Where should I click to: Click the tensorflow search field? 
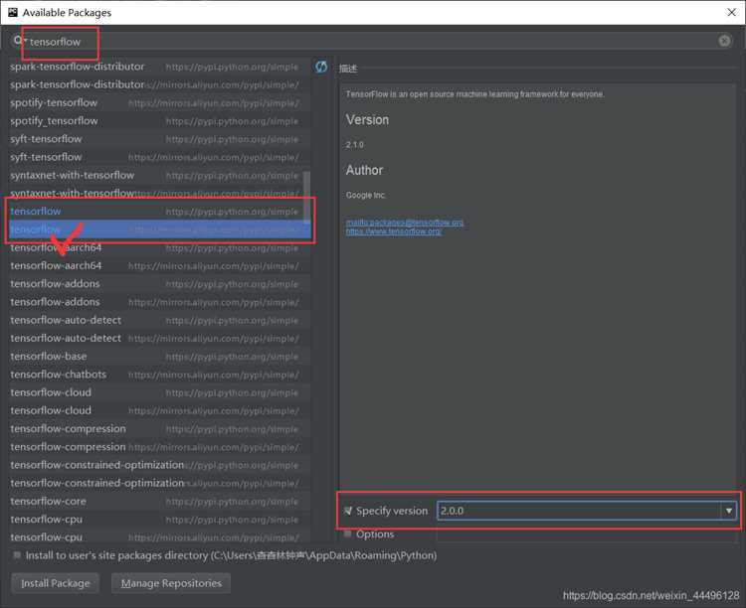[371, 42]
